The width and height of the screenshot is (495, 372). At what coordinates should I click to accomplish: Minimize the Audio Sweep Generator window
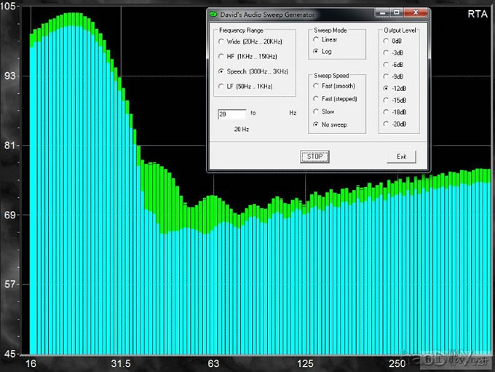(x=384, y=13)
